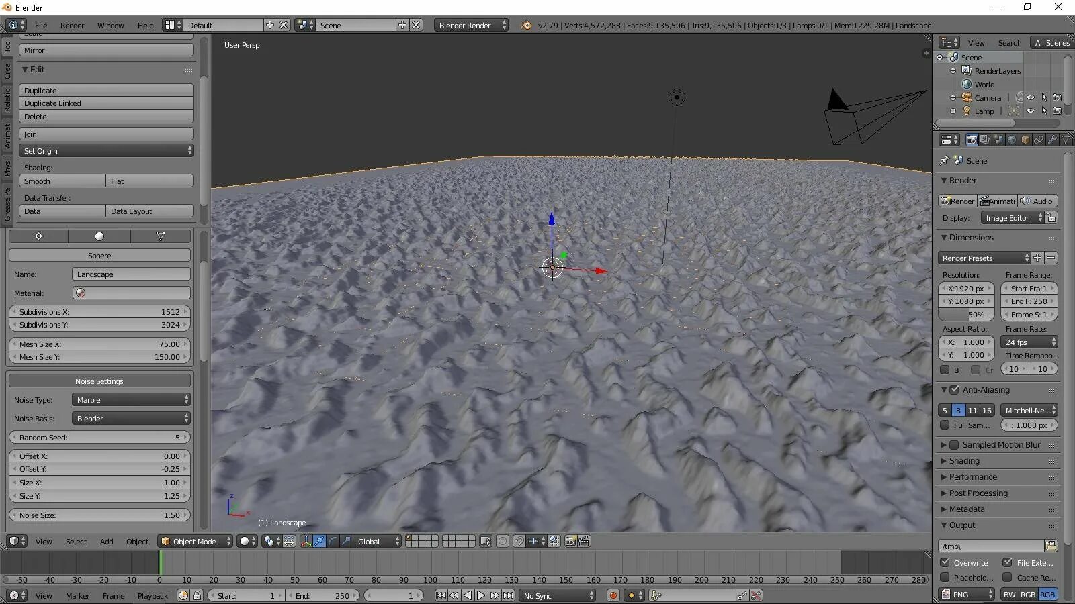Toggle Lamp renderability camera icon
Viewport: 1075px width, 604px height.
click(1057, 111)
